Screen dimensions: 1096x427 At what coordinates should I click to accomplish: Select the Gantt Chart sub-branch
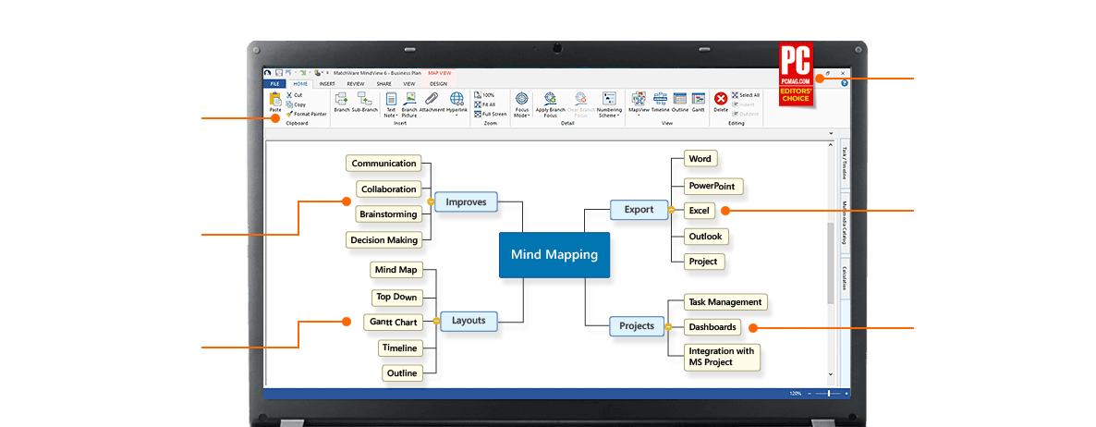(393, 323)
